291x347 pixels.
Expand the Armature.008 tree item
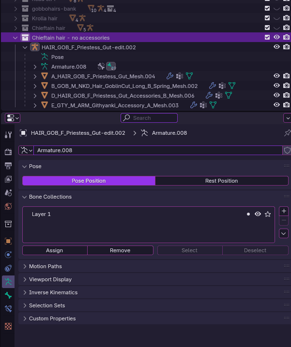point(35,67)
